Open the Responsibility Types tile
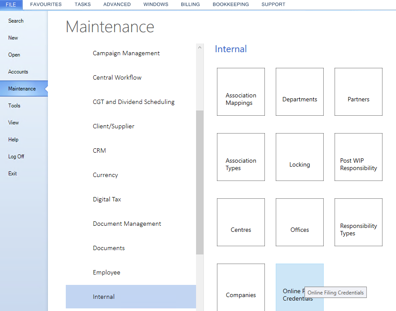Screen dimensions: 396x311 tap(359, 222)
